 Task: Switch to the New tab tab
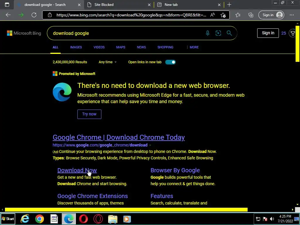click(x=188, y=5)
